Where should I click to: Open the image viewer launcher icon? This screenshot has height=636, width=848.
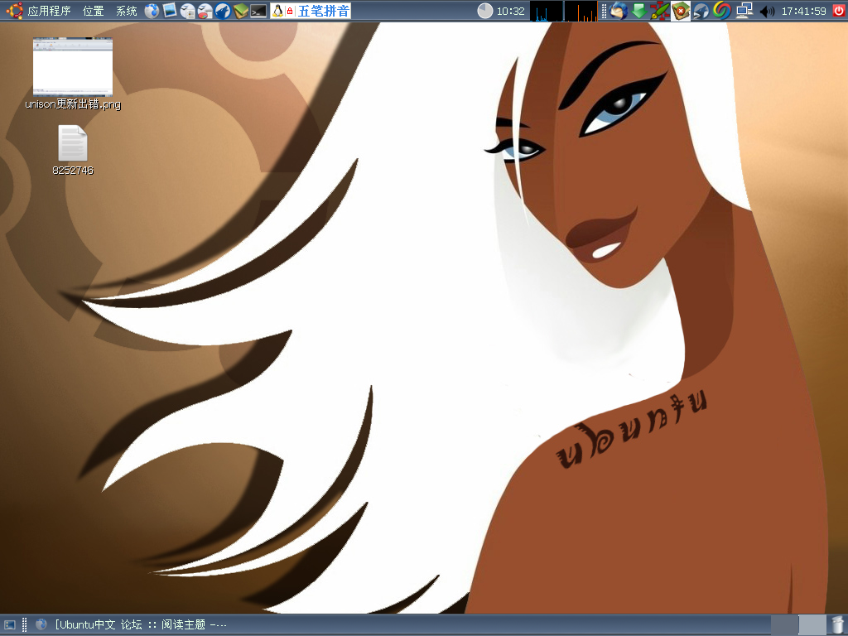[170, 11]
